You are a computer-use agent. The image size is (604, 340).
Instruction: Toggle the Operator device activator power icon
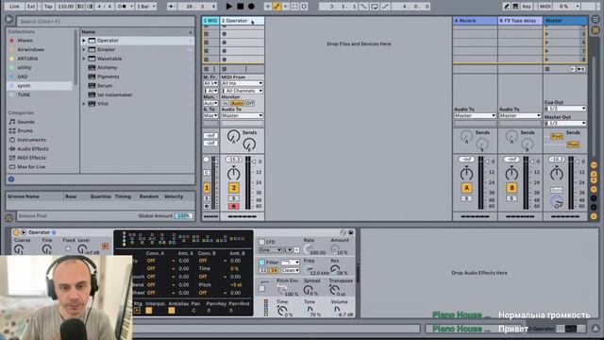point(16,232)
